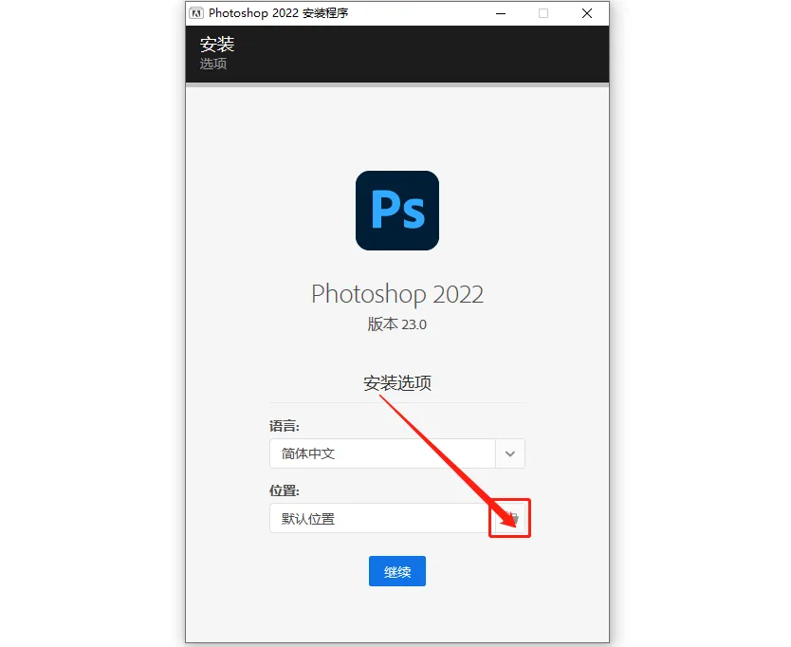Open the folder browse icon for location
791x647 pixels.
click(x=510, y=518)
